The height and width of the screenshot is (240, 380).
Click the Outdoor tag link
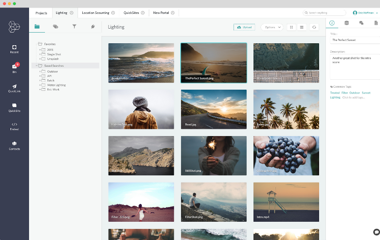355,93
